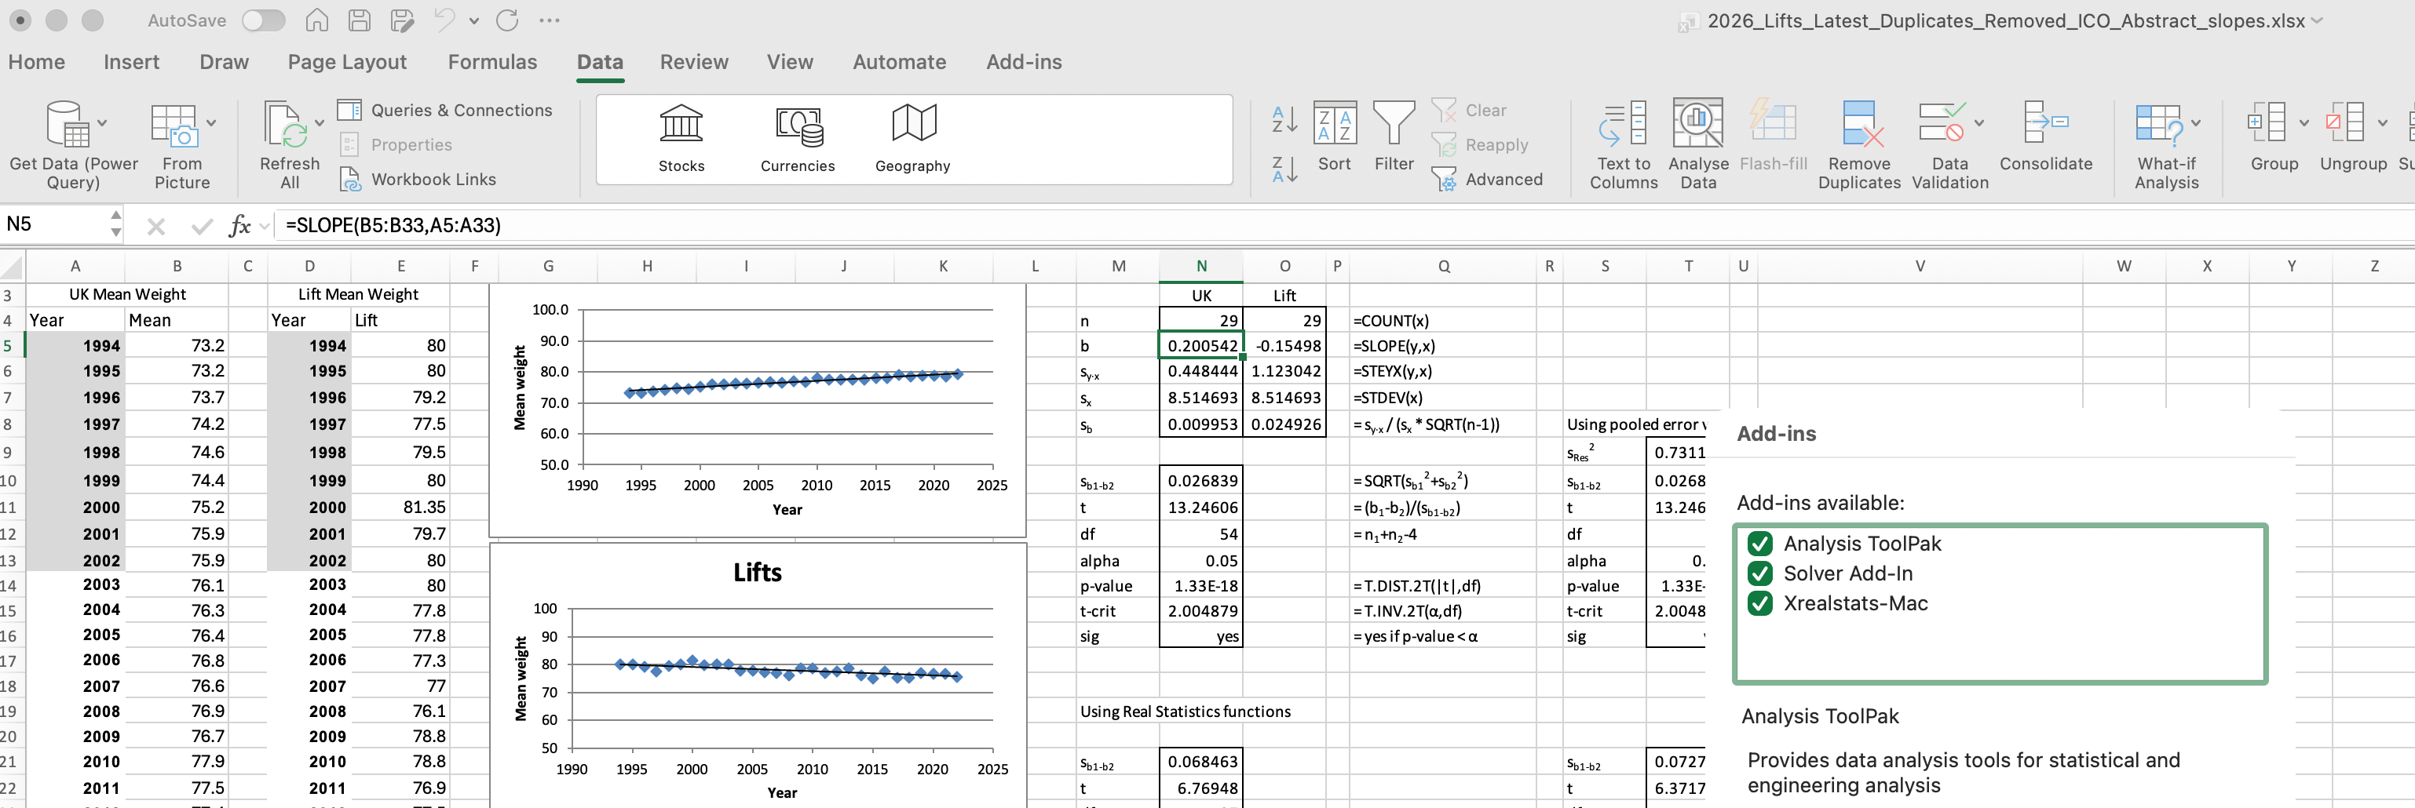Screen dimensions: 2415x808
Task: Sort ascending A to Z
Action: coord(1284,119)
